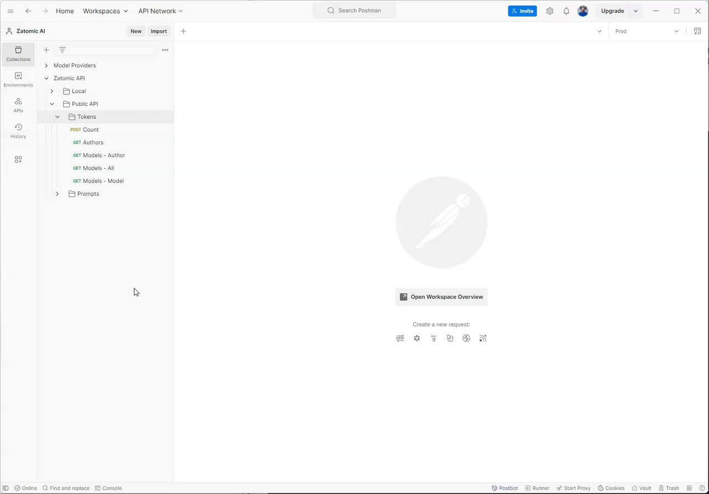Click the Upgrade button

coord(613,11)
